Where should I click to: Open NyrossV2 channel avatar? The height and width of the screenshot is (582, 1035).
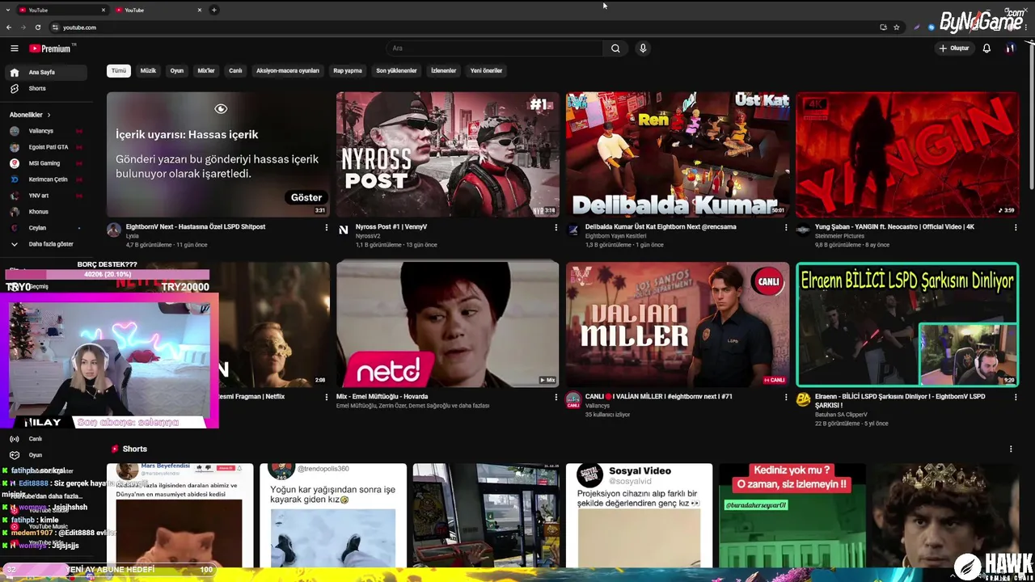[344, 230]
